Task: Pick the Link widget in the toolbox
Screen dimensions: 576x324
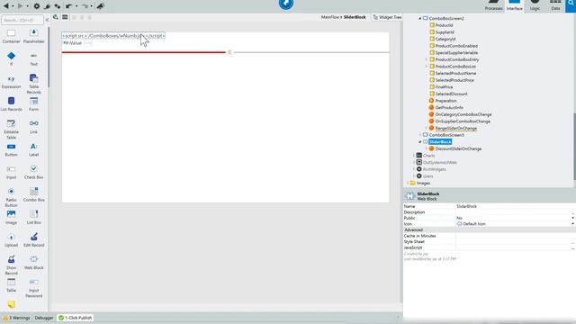Action: tap(34, 126)
